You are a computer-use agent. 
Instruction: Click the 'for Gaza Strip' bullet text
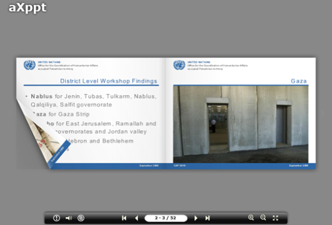69,114
